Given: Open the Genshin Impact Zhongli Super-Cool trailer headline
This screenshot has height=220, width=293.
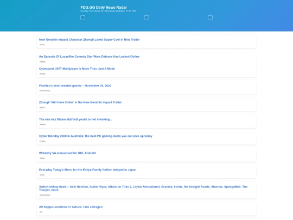Looking at the screenshot, I should [90, 40].
